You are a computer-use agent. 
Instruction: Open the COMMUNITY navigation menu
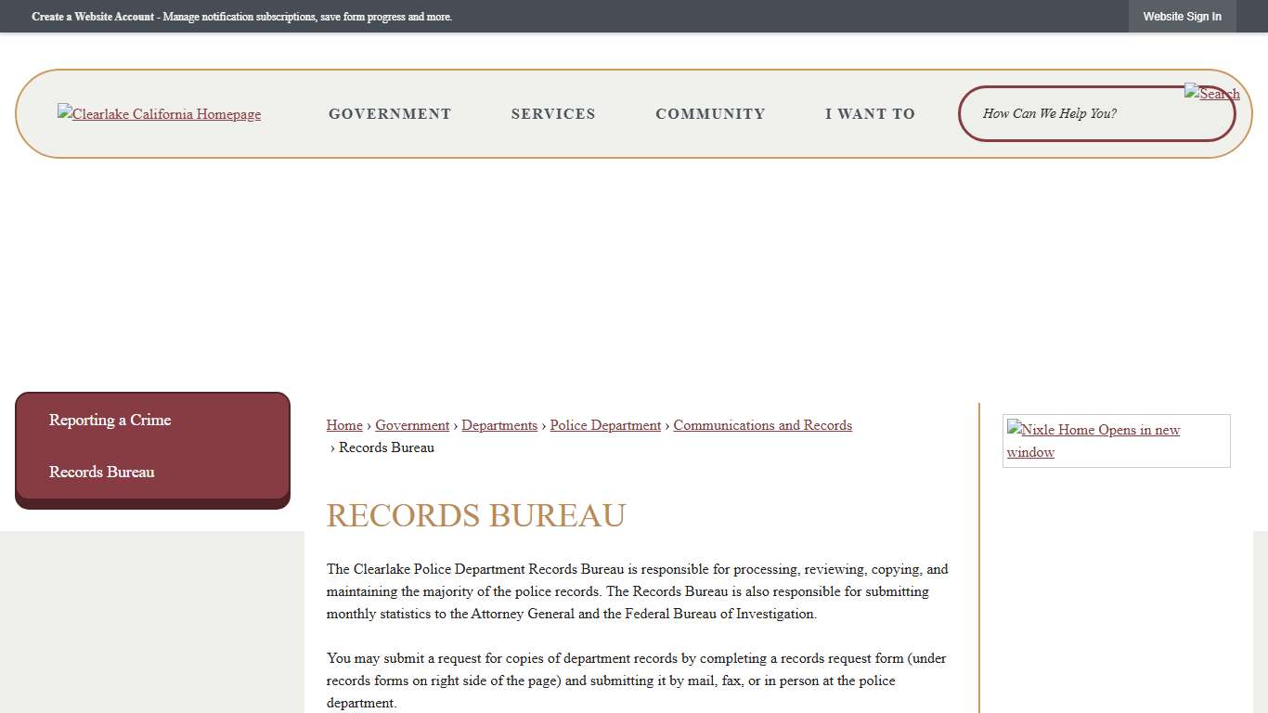(710, 113)
